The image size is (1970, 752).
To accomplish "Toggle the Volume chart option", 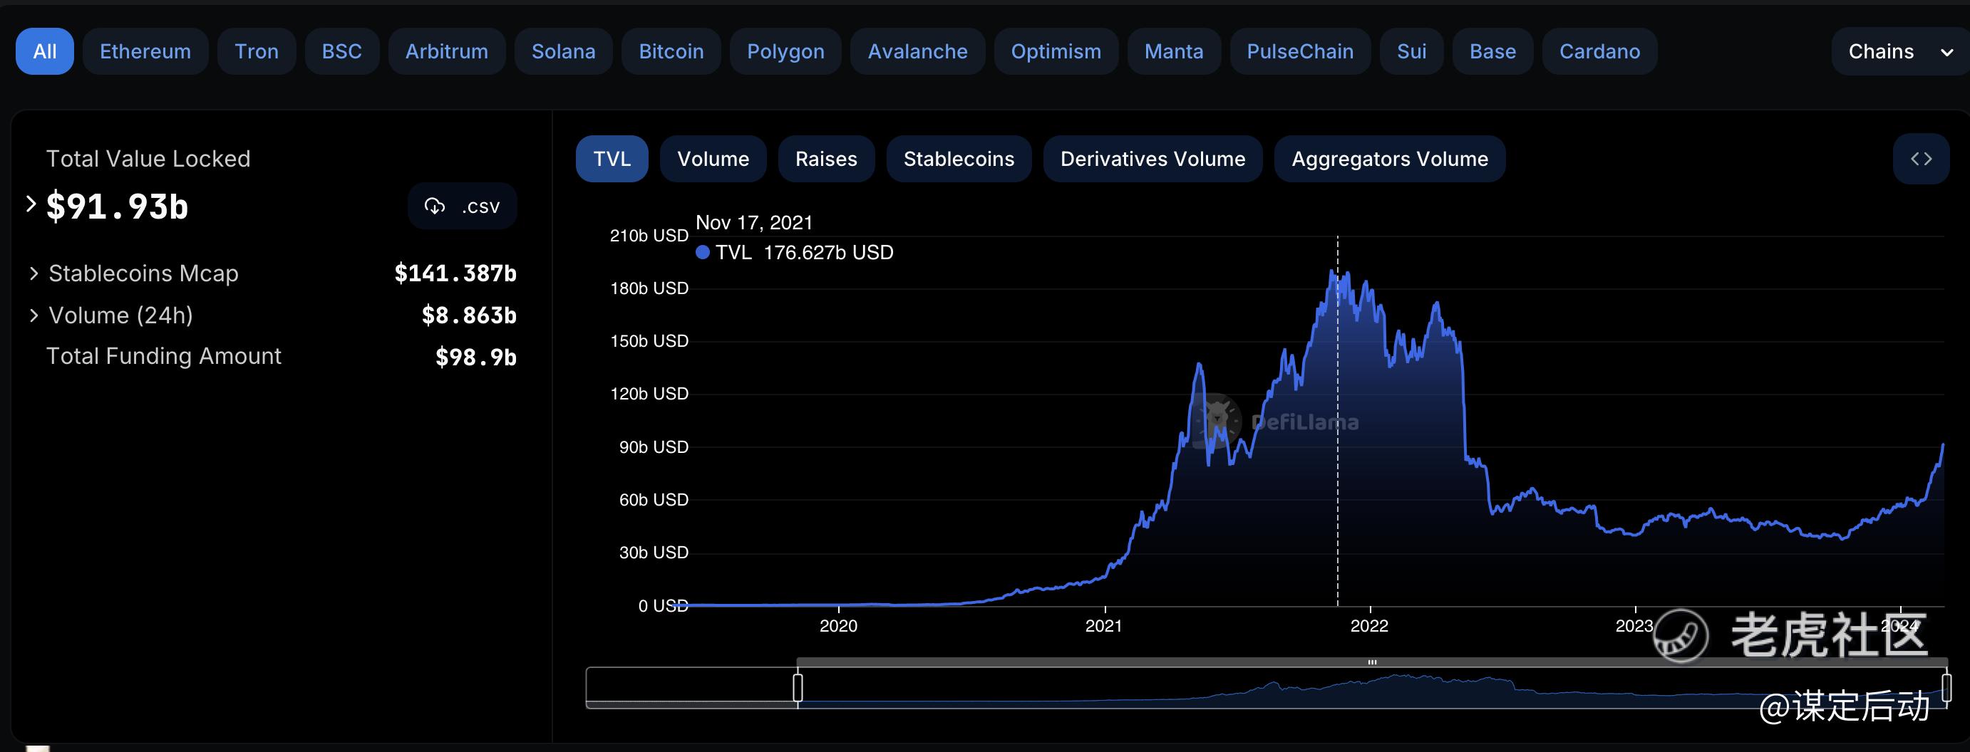I will 713,159.
